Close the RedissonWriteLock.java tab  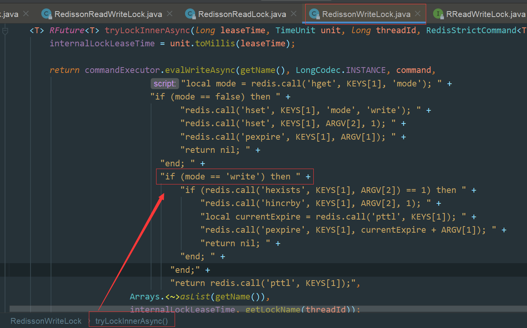[418, 14]
